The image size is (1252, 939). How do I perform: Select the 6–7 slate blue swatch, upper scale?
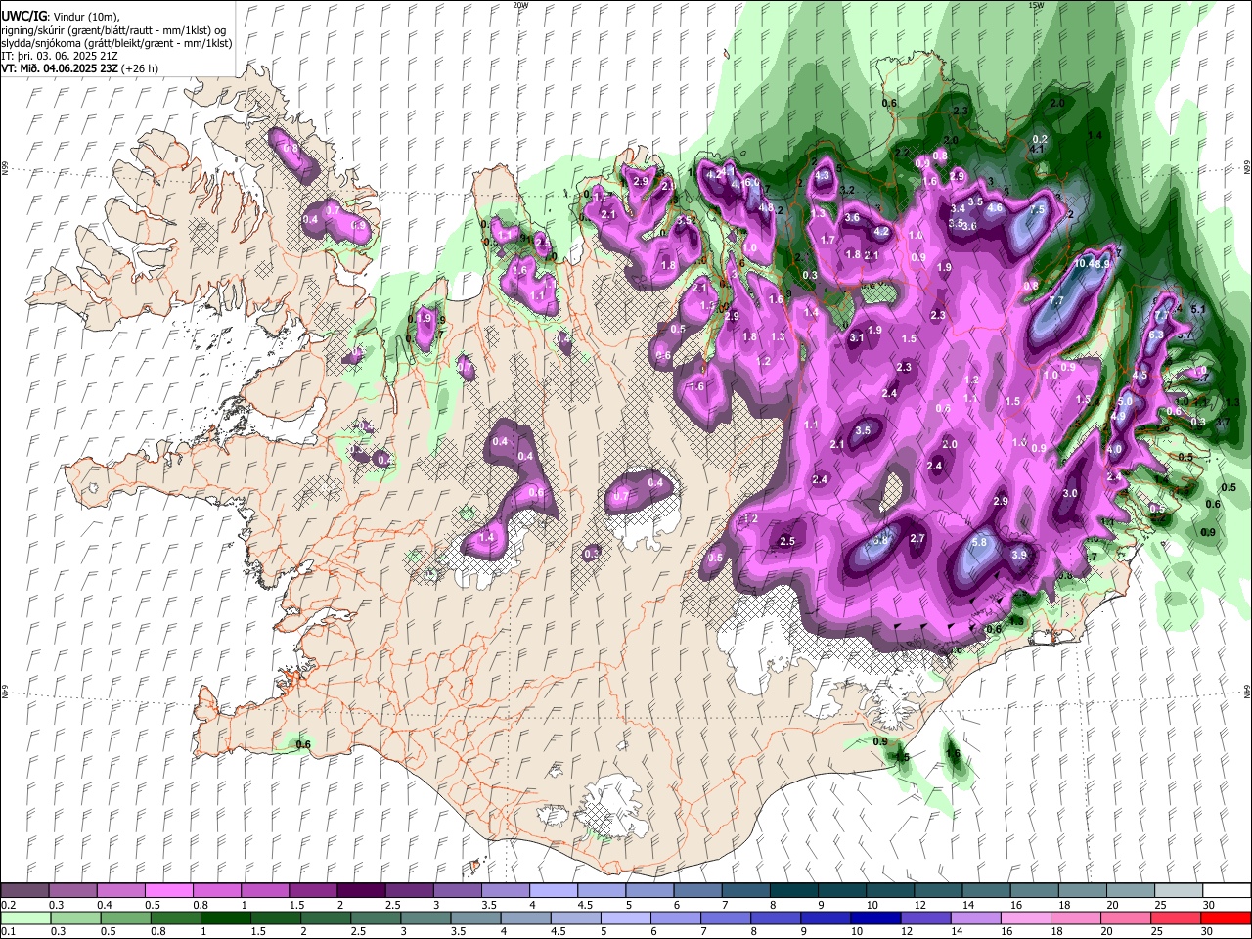pos(697,891)
